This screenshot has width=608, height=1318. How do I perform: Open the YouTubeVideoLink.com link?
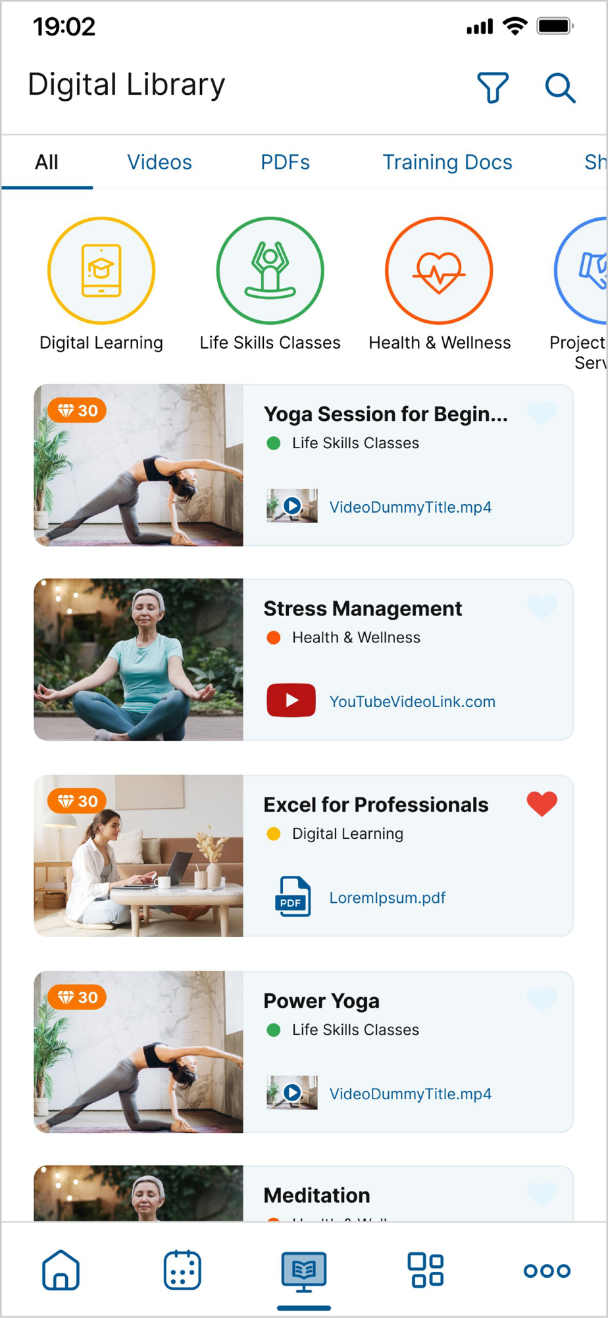[x=413, y=702]
